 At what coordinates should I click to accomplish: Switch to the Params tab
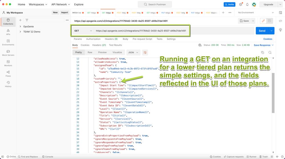pyautogui.click(x=78, y=39)
